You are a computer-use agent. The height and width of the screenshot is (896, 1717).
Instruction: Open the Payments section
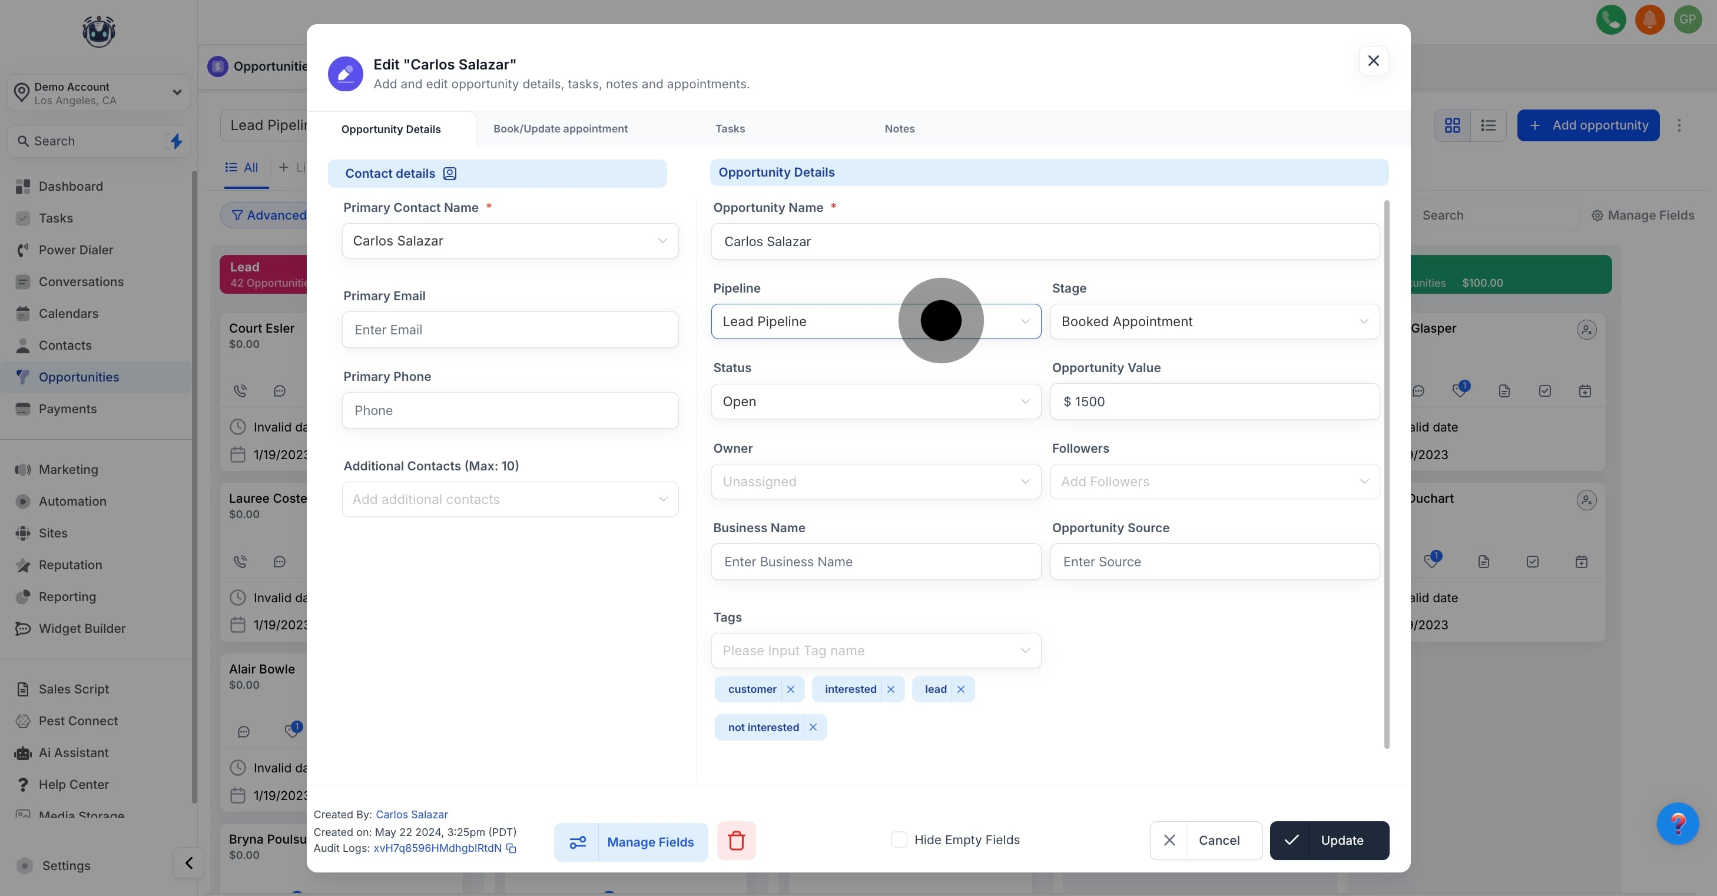click(x=67, y=409)
